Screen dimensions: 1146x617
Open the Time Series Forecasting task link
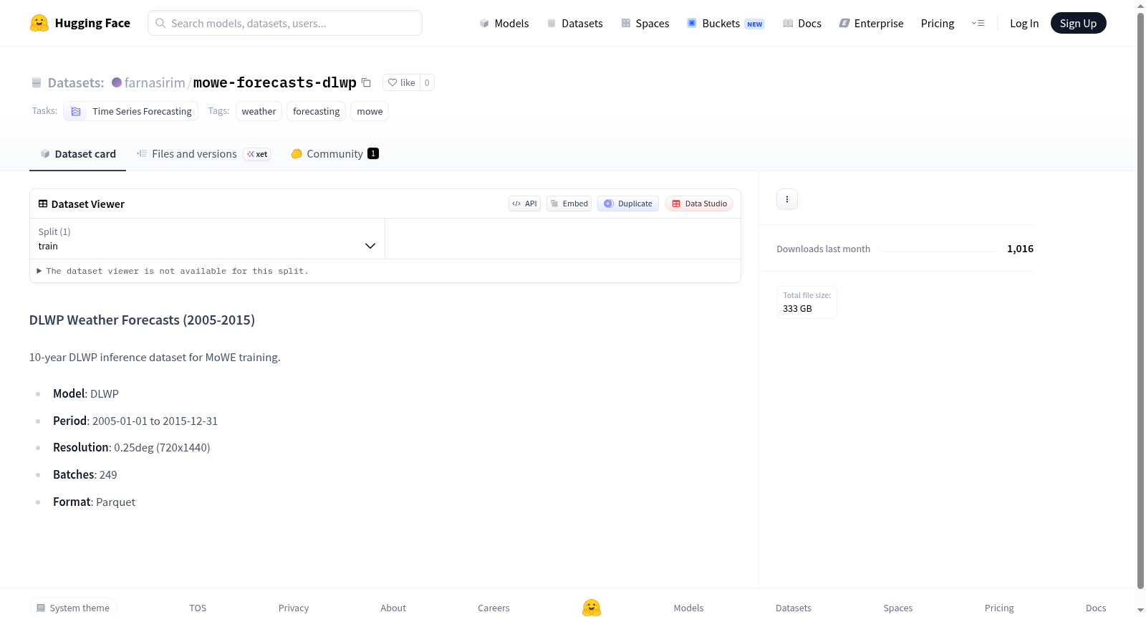point(131,111)
